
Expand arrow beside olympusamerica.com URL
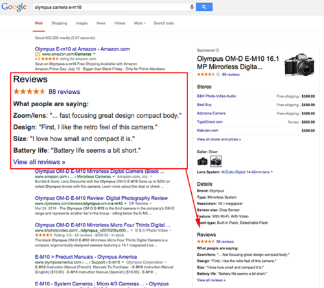point(122,262)
